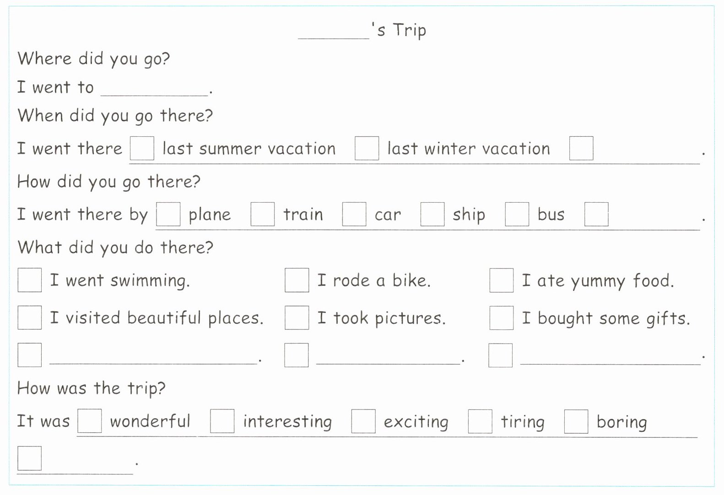Mark 'I took pictures.' checkbox
The image size is (724, 495).
point(297,317)
